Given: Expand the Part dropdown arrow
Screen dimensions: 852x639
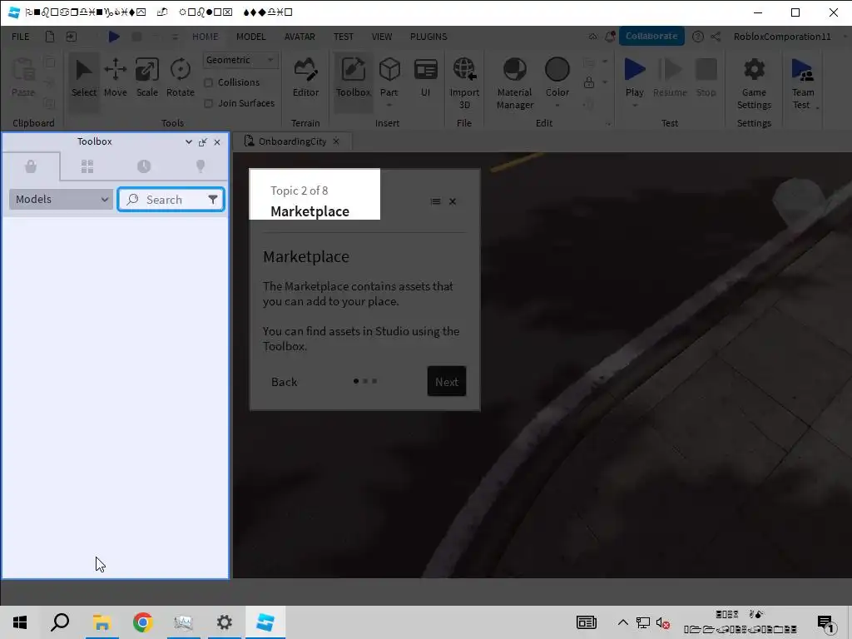Looking at the screenshot, I should 389,106.
